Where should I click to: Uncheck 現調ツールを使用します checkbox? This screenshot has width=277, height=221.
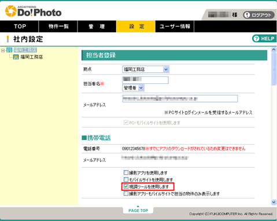(126, 186)
